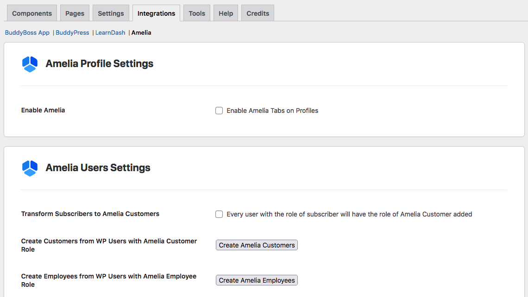Go to the Settings tab
Image resolution: width=528 pixels, height=297 pixels.
[x=111, y=13]
